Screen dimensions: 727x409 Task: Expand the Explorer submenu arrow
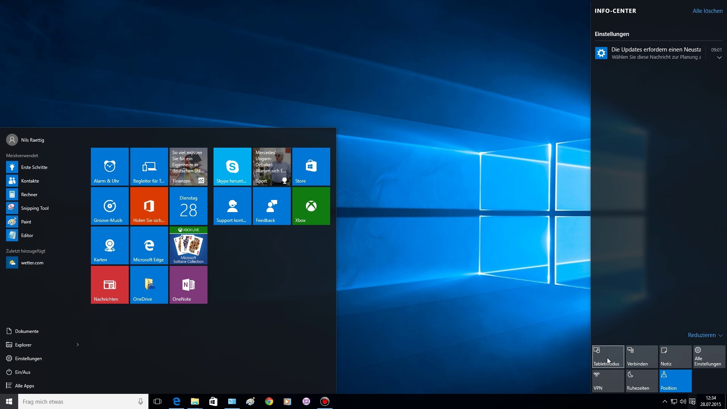[78, 345]
